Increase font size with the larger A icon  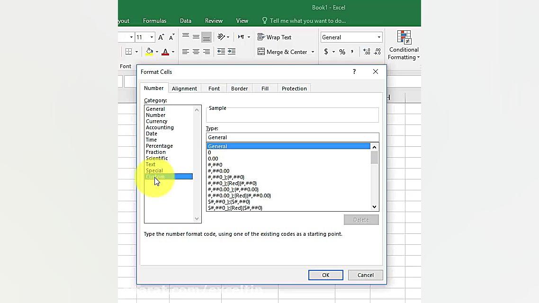161,37
